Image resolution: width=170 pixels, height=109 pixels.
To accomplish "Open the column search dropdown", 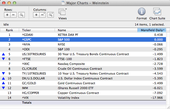I will coord(50,15).
